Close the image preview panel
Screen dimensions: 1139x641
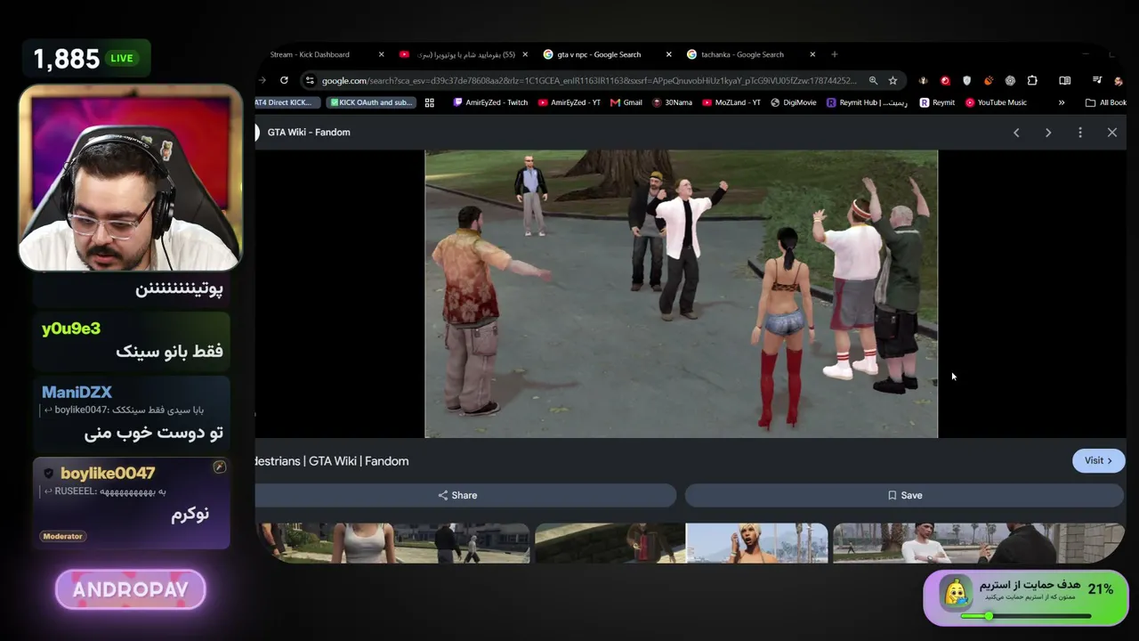pyautogui.click(x=1112, y=133)
